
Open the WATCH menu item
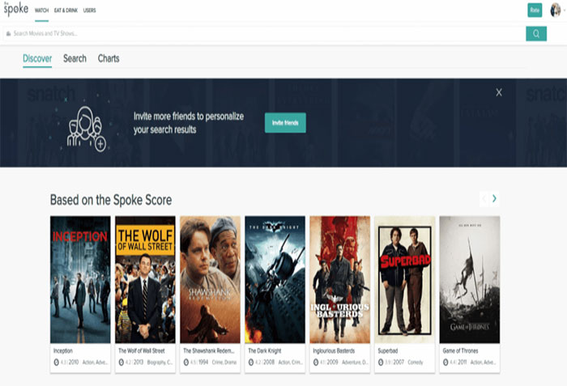[x=41, y=11]
